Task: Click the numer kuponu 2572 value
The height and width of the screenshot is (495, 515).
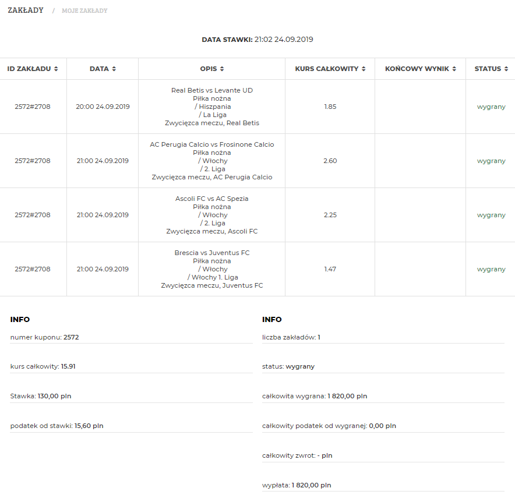Action: point(71,337)
